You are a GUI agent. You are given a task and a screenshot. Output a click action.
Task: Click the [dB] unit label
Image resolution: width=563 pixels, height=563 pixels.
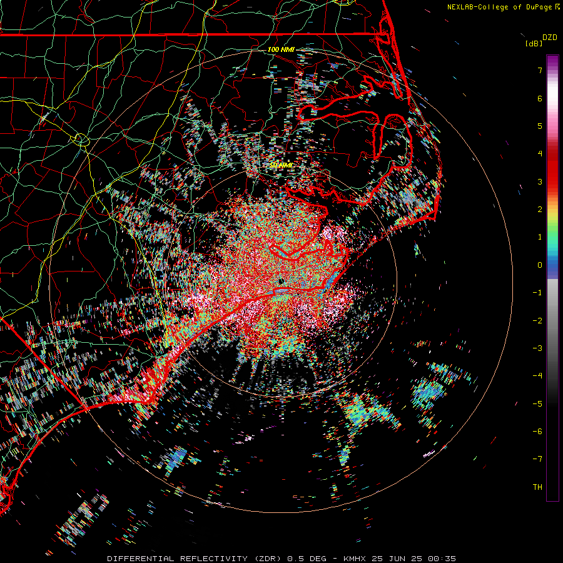point(534,43)
